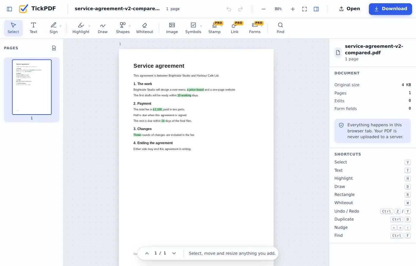The image size is (416, 266).
Task: Click the Service agreement heading
Action: (159, 66)
